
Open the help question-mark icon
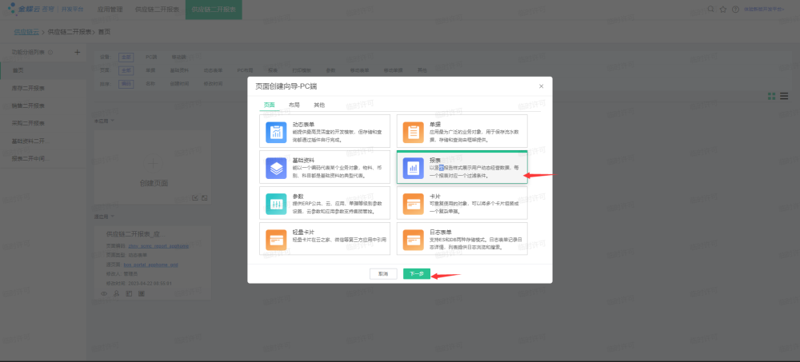pyautogui.click(x=735, y=9)
